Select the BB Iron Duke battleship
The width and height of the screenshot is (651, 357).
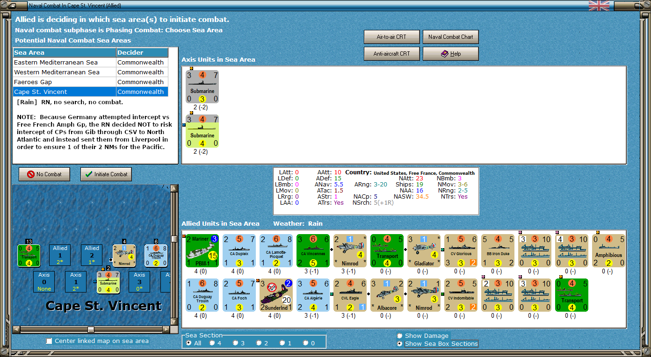tap(498, 251)
